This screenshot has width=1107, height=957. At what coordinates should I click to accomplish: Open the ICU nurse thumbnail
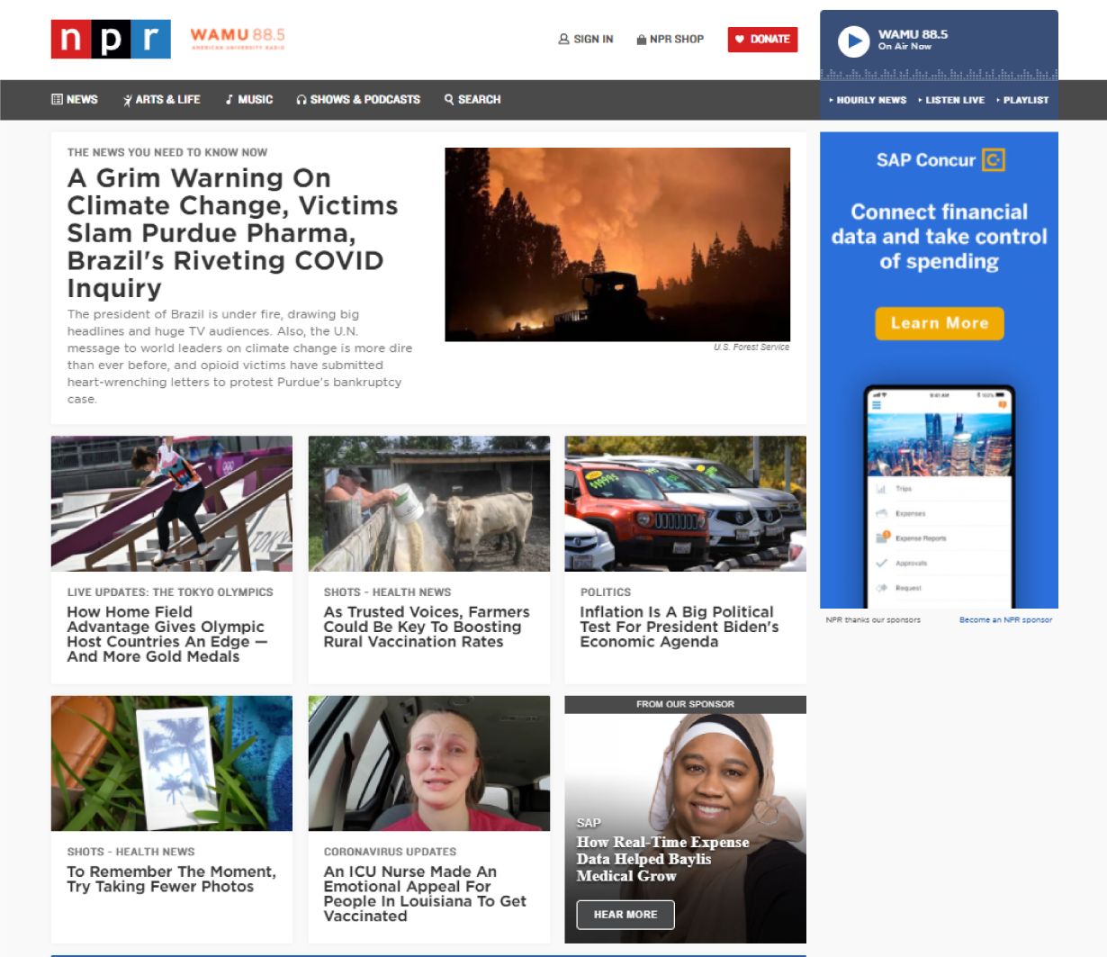[x=429, y=763]
